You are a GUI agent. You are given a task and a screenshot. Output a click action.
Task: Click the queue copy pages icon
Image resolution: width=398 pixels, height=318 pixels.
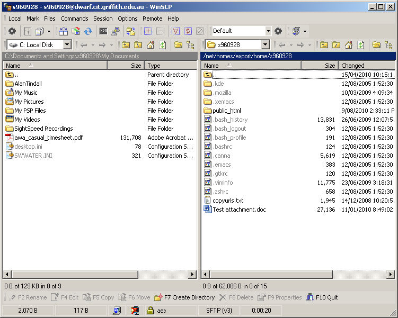[40, 31]
